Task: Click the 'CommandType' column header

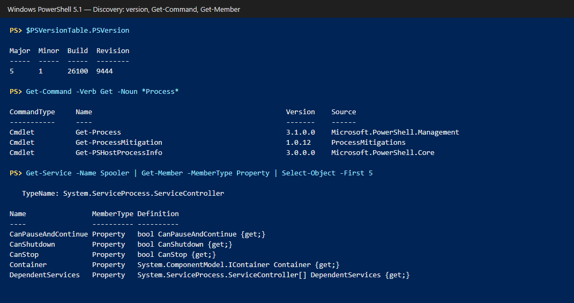Action: tap(32, 112)
